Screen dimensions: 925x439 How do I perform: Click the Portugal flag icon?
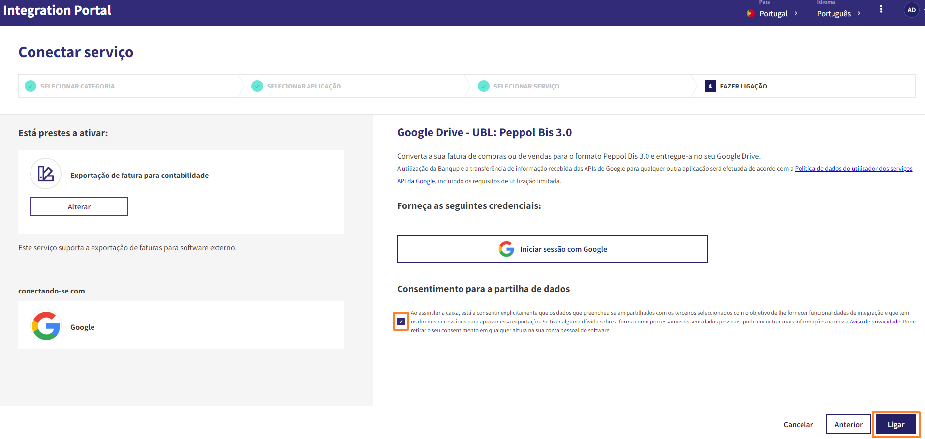[750, 14]
